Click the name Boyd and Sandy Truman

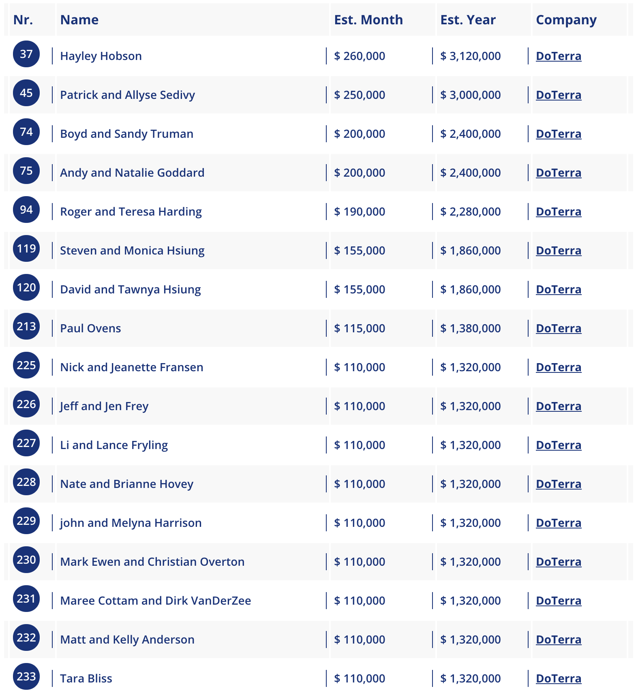coord(127,134)
